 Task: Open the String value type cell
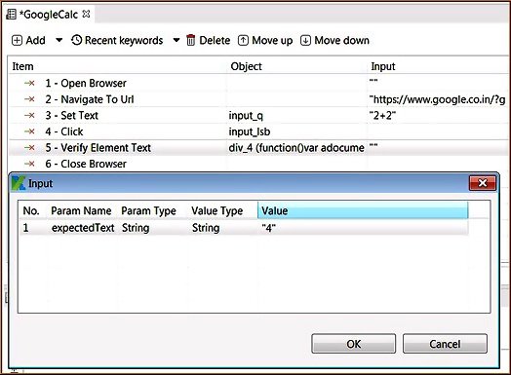223,228
